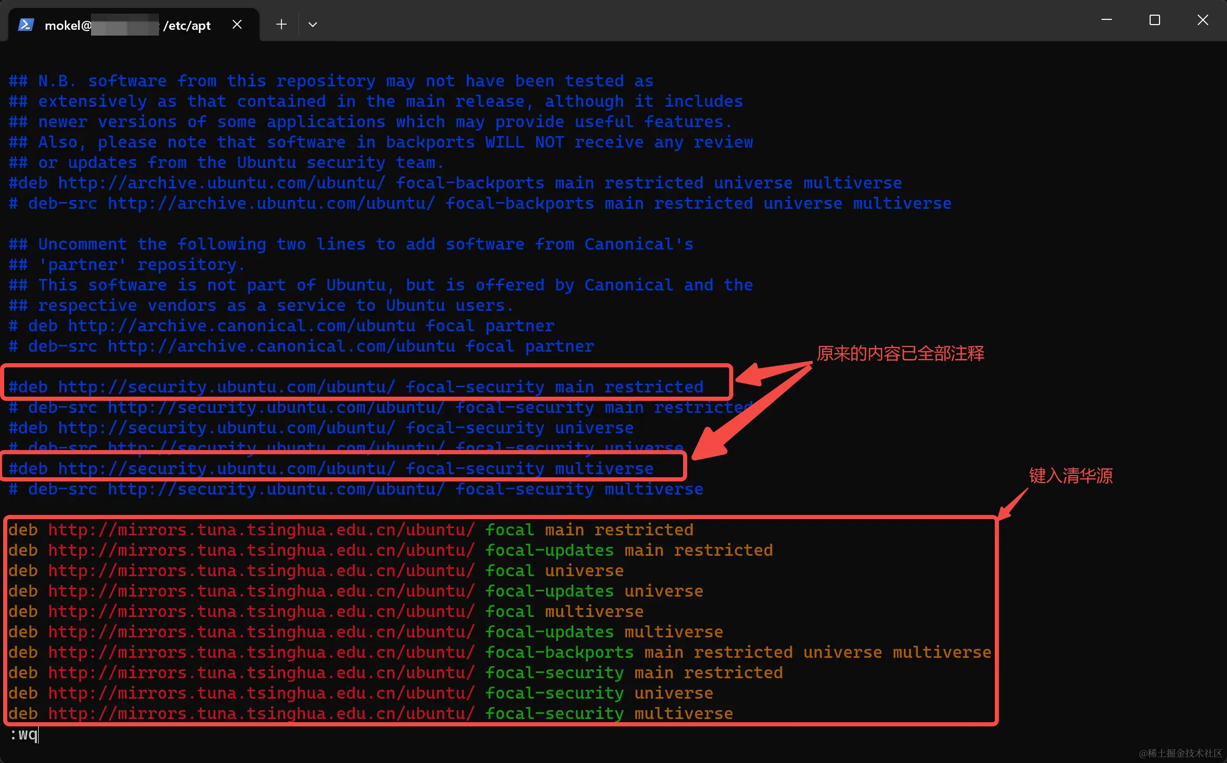The width and height of the screenshot is (1227, 763).
Task: Click the last tsinghua focal-security multiverse line
Action: (370, 714)
